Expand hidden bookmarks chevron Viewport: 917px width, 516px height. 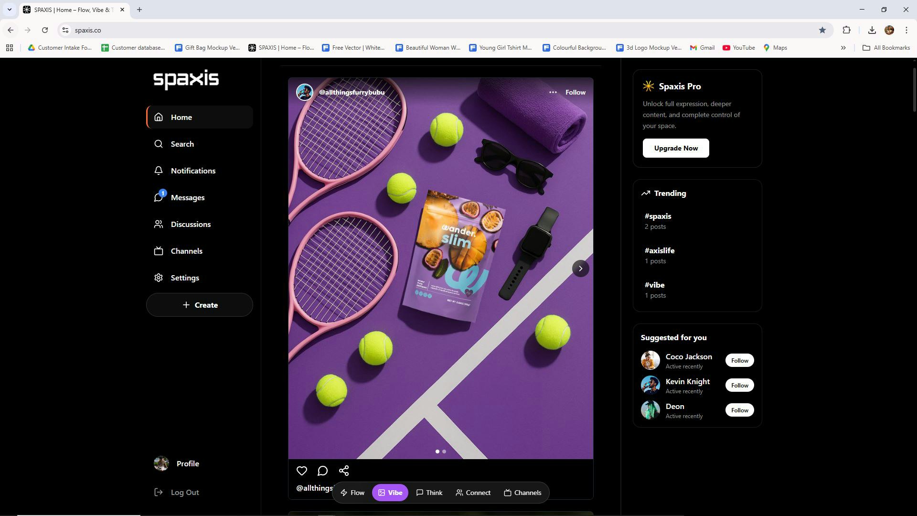pyautogui.click(x=843, y=48)
